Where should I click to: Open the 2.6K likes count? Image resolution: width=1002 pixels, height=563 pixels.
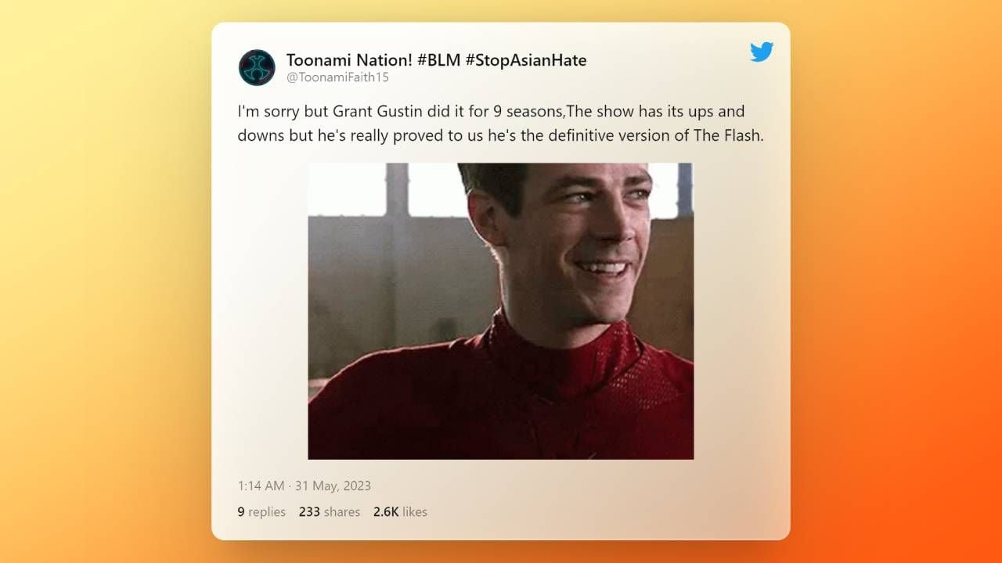point(400,512)
